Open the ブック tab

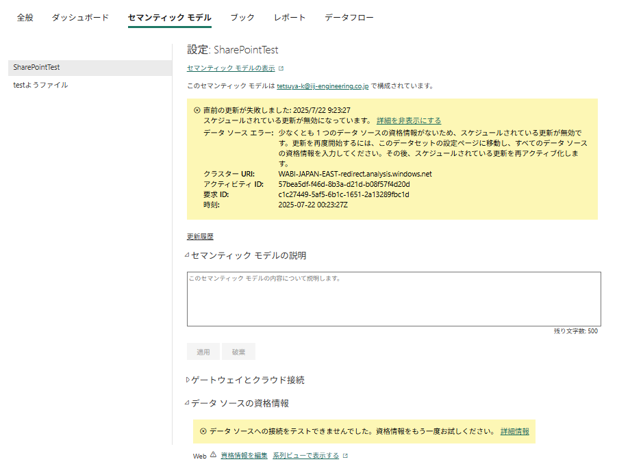click(242, 18)
